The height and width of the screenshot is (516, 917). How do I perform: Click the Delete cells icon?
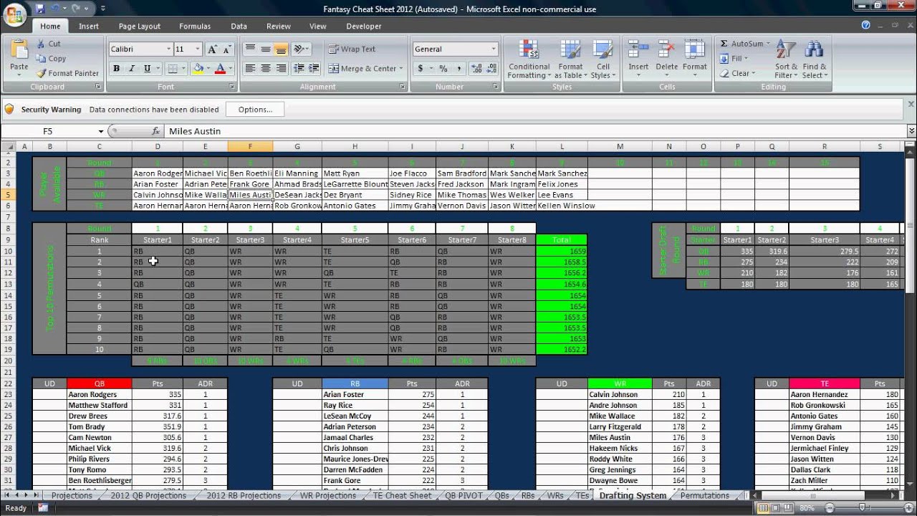pyautogui.click(x=666, y=50)
